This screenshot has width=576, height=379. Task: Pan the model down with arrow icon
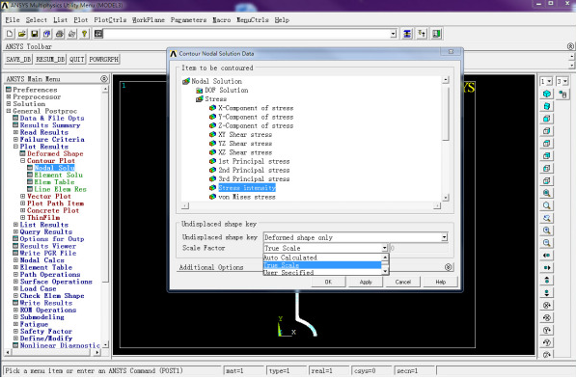(x=547, y=293)
